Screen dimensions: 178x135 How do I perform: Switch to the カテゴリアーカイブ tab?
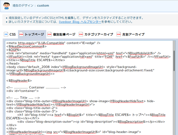tap(96, 34)
